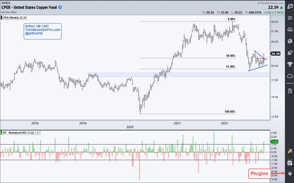Click the green 1.37 ROC value marker
The image size is (294, 183).
(274, 142)
